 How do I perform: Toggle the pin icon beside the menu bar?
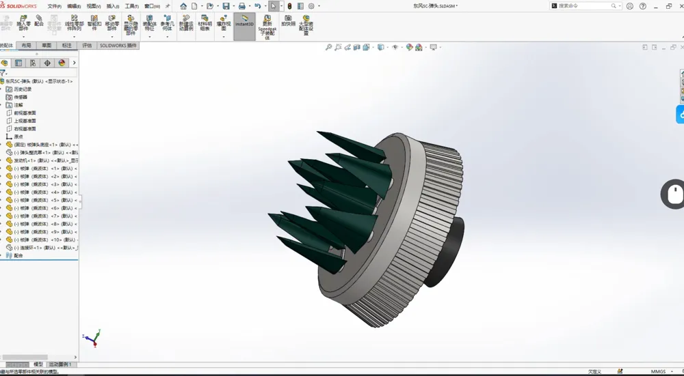coord(168,6)
